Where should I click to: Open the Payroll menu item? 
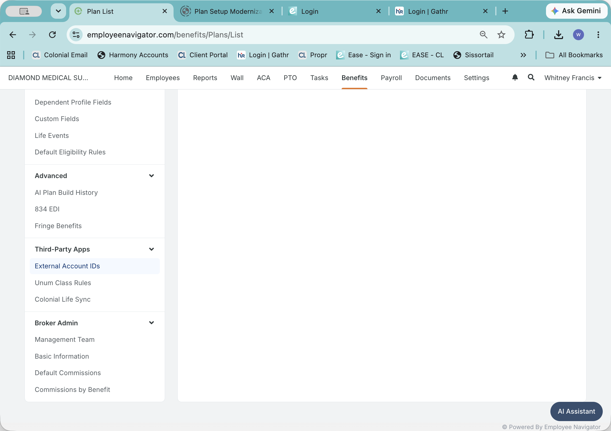391,78
